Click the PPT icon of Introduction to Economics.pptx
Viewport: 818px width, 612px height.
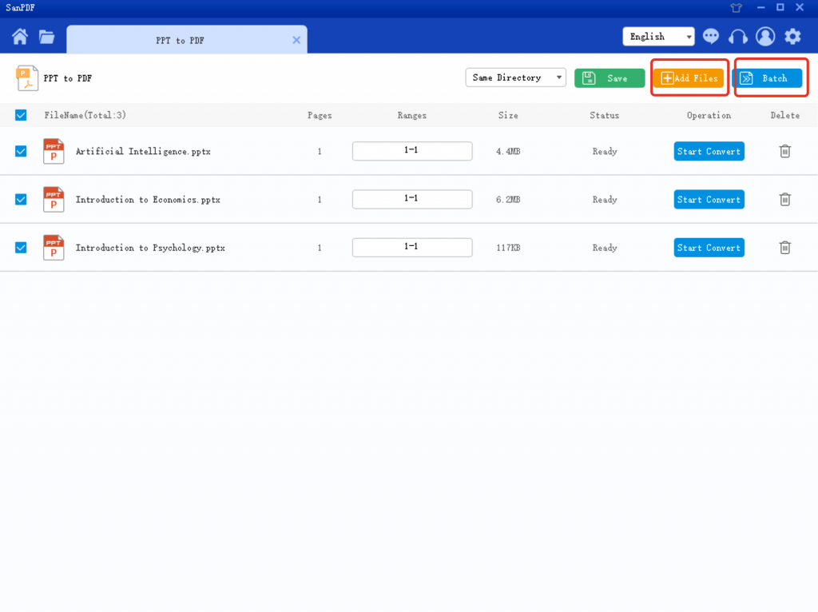point(54,199)
